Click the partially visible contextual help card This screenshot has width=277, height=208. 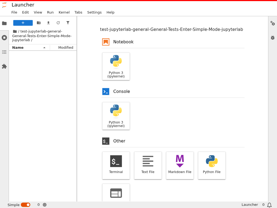[116, 193]
